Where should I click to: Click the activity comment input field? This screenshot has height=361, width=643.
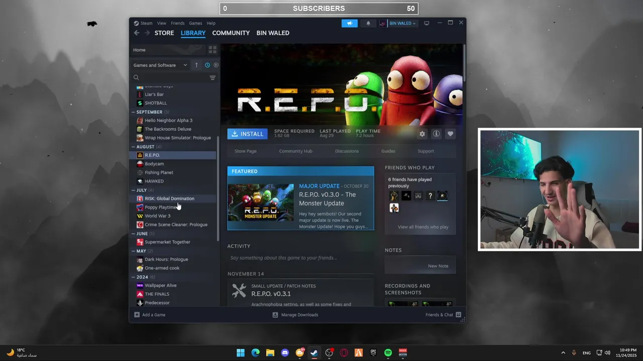point(300,258)
